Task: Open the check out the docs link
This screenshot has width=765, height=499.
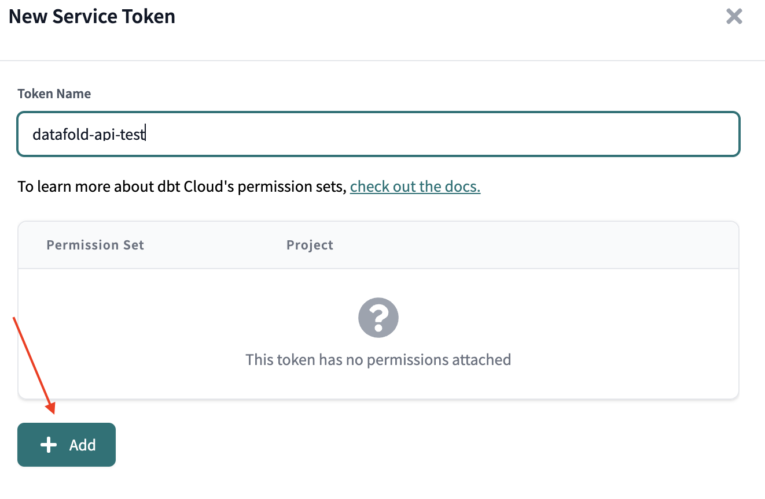Action: tap(415, 187)
